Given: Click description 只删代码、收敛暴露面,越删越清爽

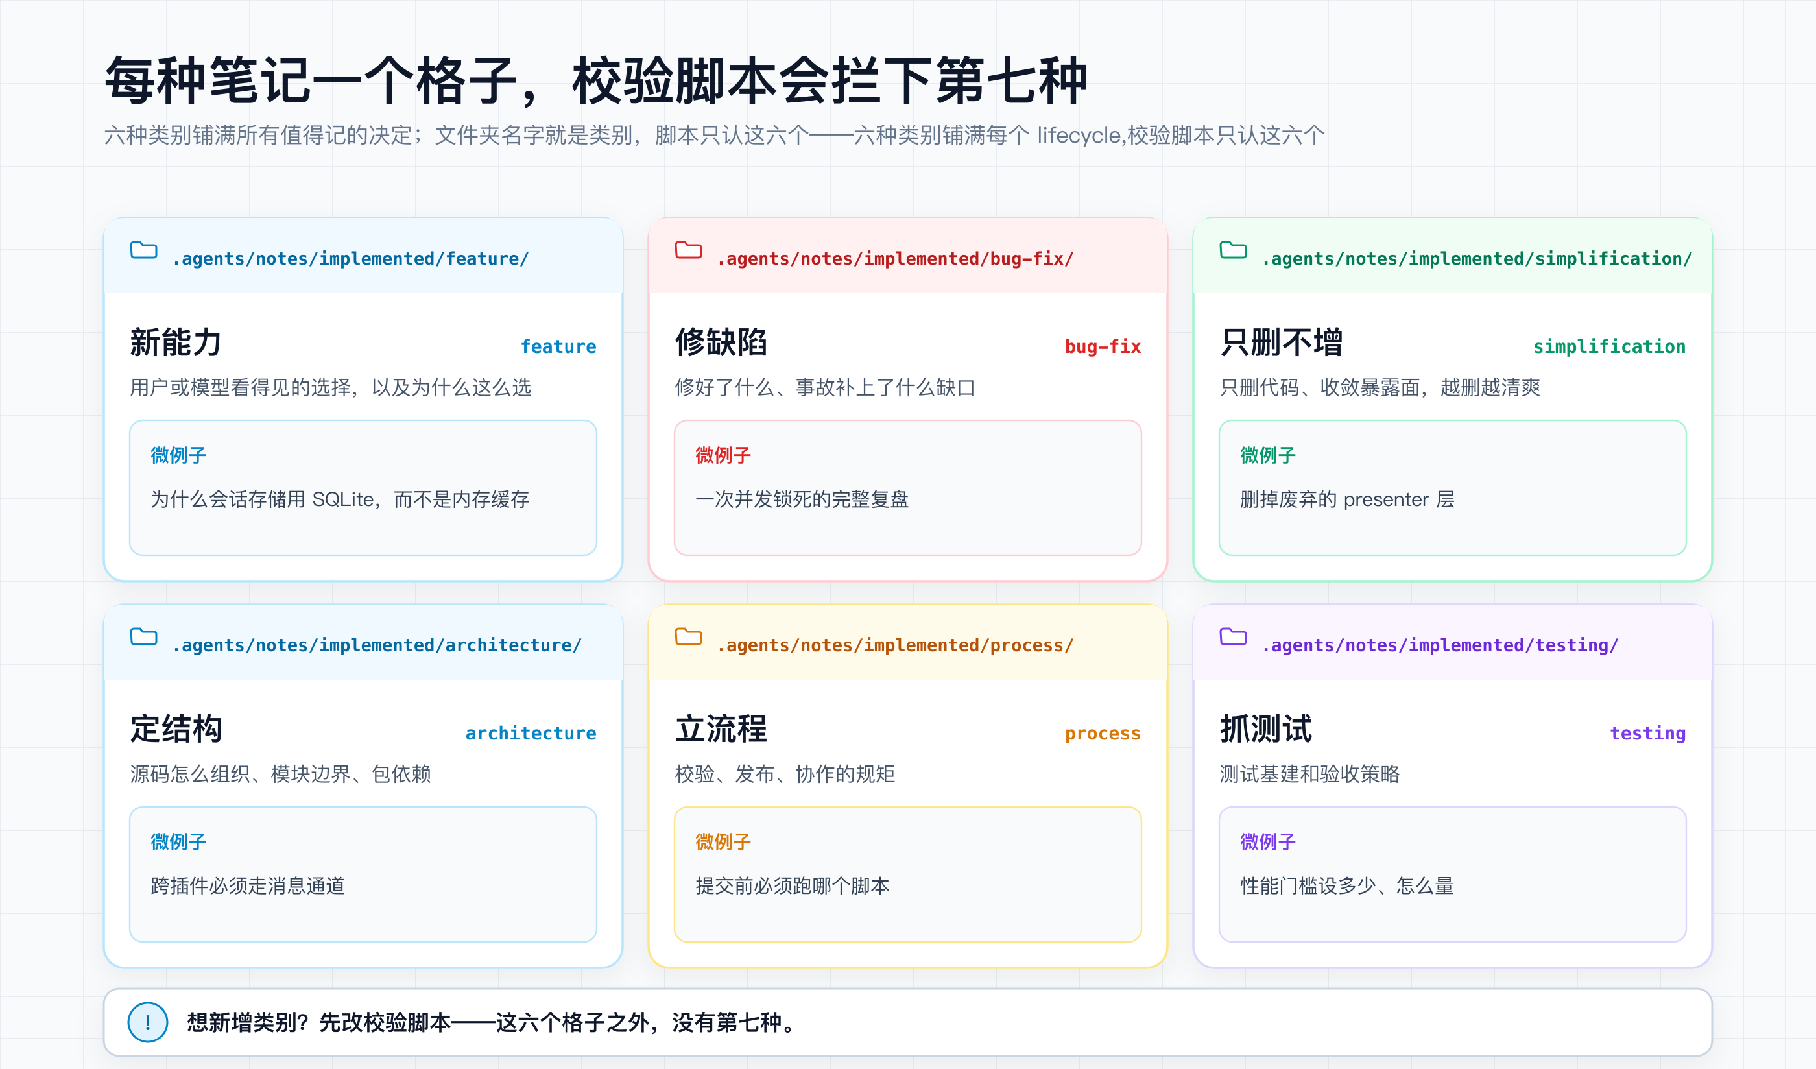Looking at the screenshot, I should tap(1380, 388).
